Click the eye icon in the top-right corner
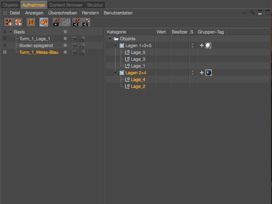The image size is (272, 204). click(244, 13)
